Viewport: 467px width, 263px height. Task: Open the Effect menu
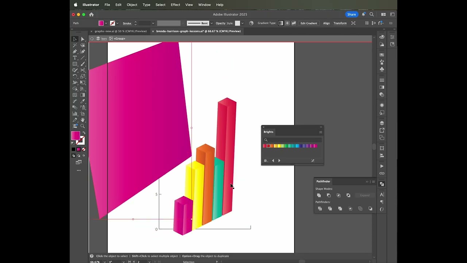[175, 5]
